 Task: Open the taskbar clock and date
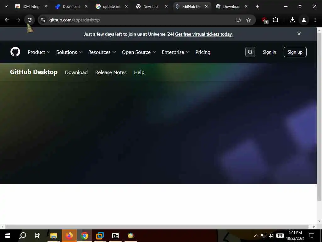(x=295, y=236)
